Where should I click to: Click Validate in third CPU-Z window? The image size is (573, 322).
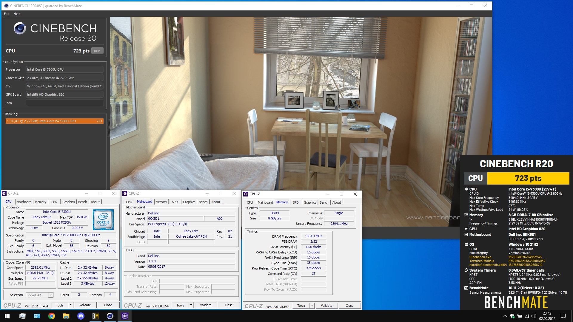tap(326, 306)
